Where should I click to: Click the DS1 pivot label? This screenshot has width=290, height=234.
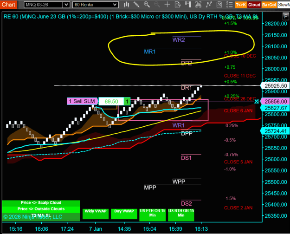point(186,158)
